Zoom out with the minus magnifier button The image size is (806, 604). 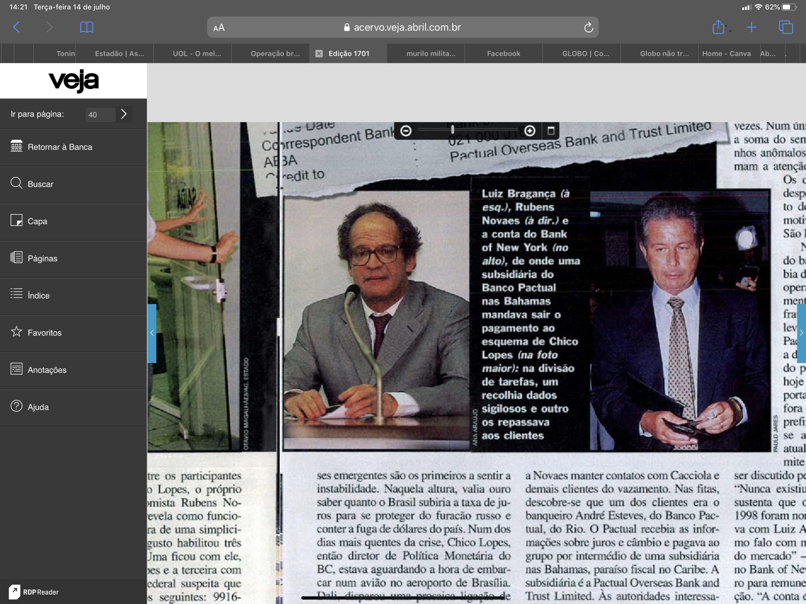tap(406, 131)
